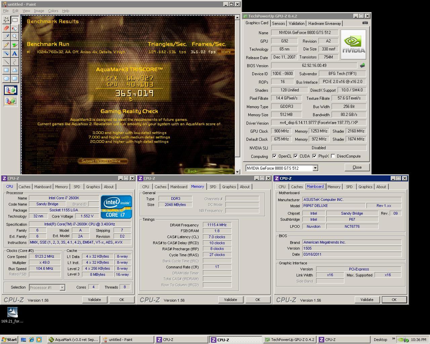This screenshot has height=344, width=430.
Task: Click the DRAM Frequency value 1115.4 MHz
Action: click(x=217, y=225)
